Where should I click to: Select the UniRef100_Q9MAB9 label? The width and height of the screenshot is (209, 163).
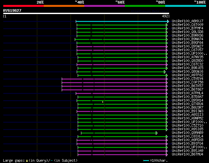click(187, 133)
